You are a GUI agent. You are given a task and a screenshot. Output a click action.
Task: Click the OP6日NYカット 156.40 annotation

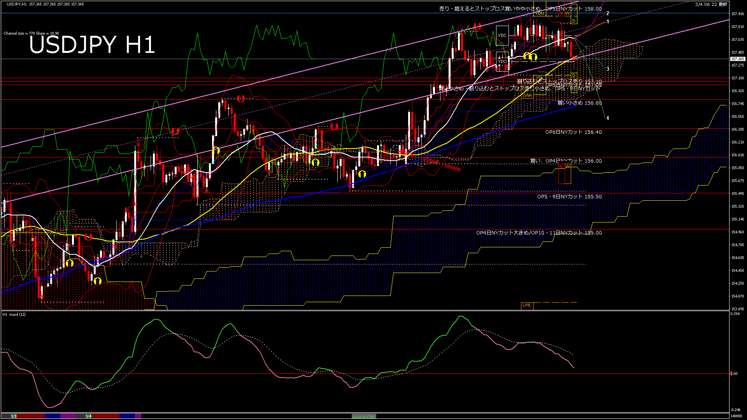click(x=573, y=132)
